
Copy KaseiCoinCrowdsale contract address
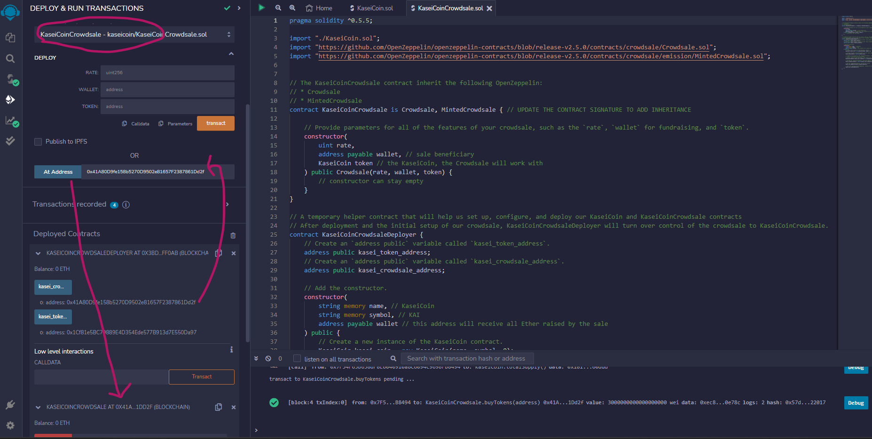(x=219, y=407)
